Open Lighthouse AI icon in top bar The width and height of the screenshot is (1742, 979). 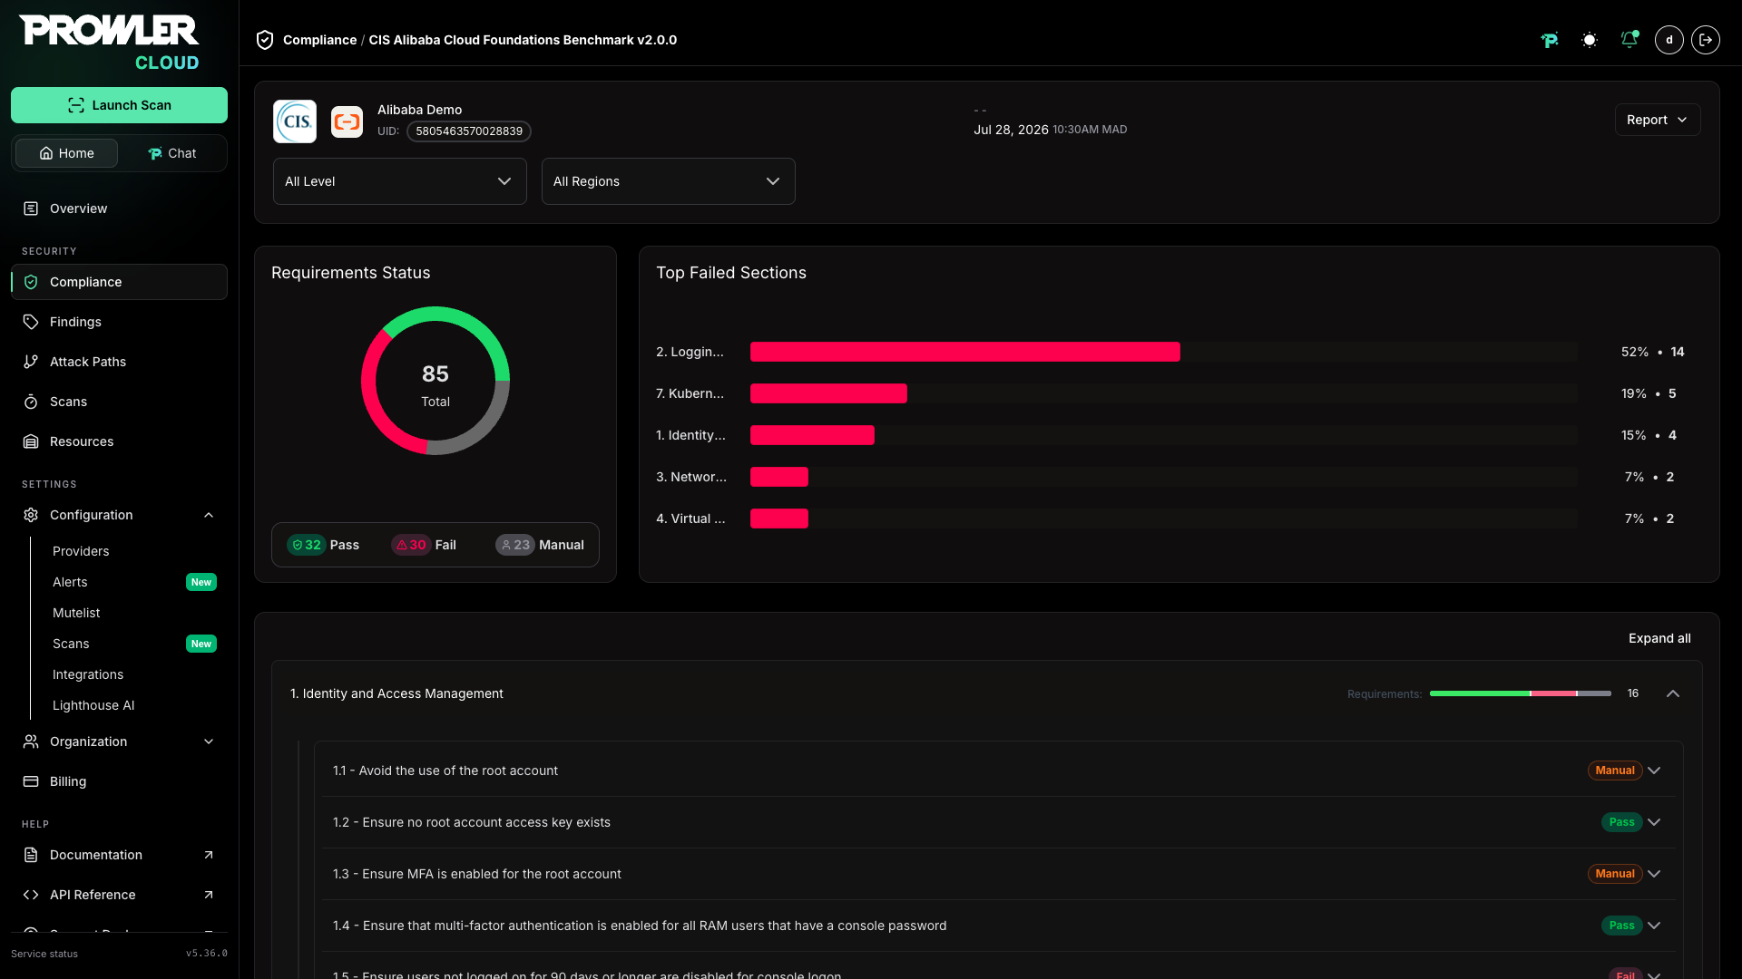point(1550,40)
